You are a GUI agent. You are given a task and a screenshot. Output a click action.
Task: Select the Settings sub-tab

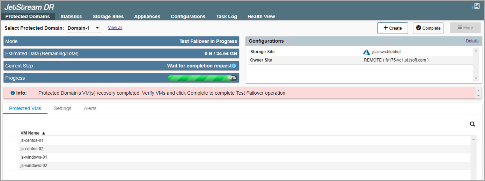(x=63, y=108)
